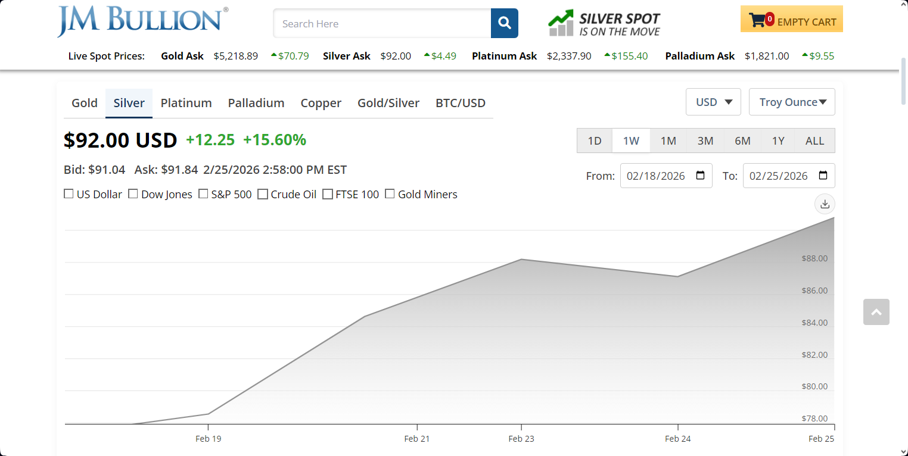Check the S&P 500 overlay checkbox

tap(203, 194)
